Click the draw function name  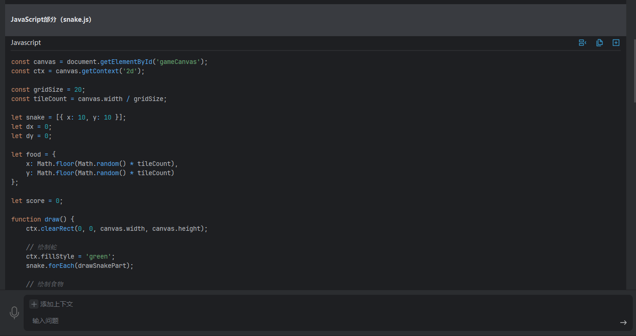tap(52, 219)
